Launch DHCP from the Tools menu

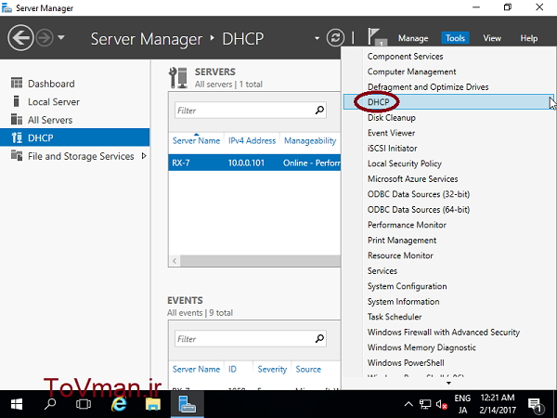[x=448, y=102]
